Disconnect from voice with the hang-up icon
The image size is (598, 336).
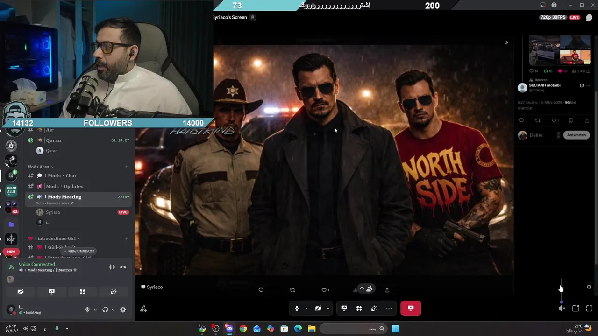(x=123, y=267)
